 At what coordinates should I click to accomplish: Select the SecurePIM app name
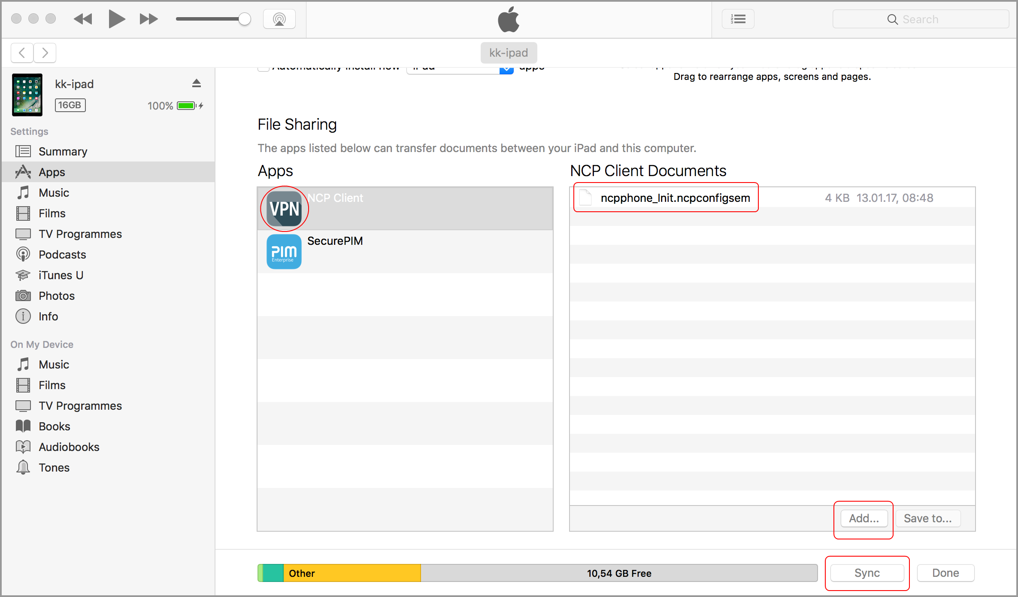[335, 241]
